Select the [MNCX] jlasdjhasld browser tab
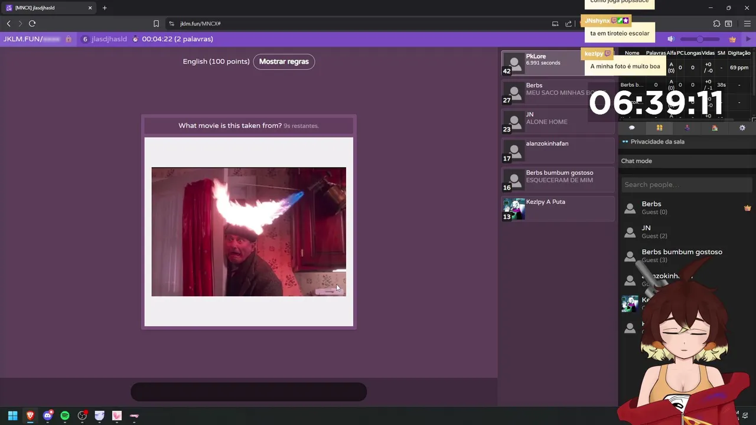756x425 pixels. tap(47, 8)
